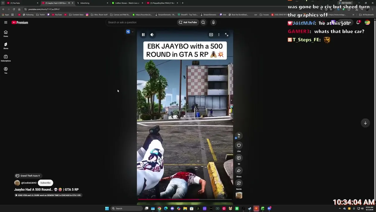Go back to the previous page
Image resolution: width=376 pixels, height=212 pixels.
(3, 9)
